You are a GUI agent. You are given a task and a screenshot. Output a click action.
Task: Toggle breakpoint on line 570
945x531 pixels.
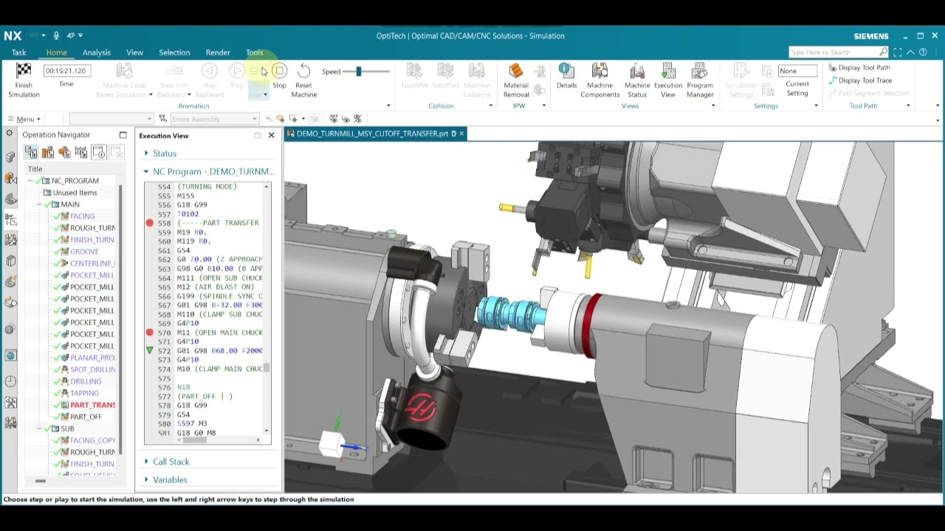[x=150, y=333]
